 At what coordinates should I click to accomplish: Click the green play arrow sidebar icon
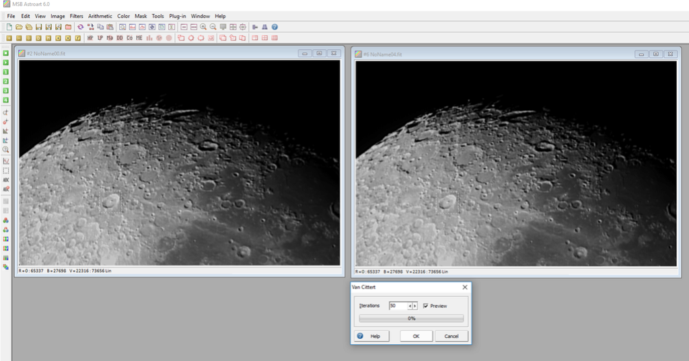pos(5,63)
